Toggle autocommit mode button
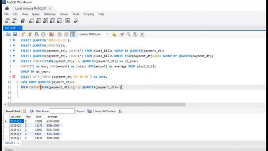Screen dimensions: 268x151 click(x=73, y=34)
